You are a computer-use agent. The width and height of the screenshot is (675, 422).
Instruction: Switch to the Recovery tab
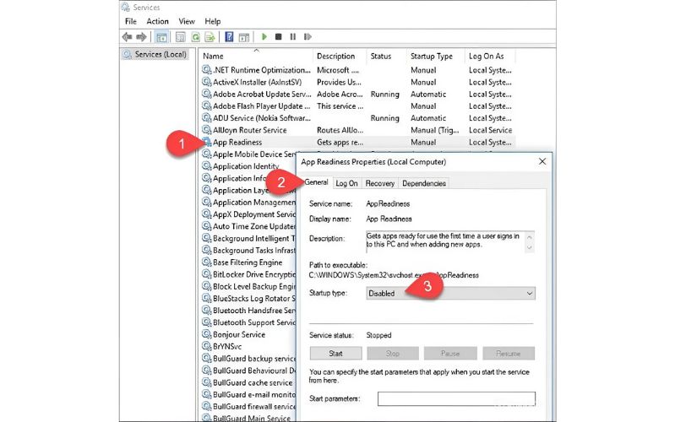tap(379, 183)
